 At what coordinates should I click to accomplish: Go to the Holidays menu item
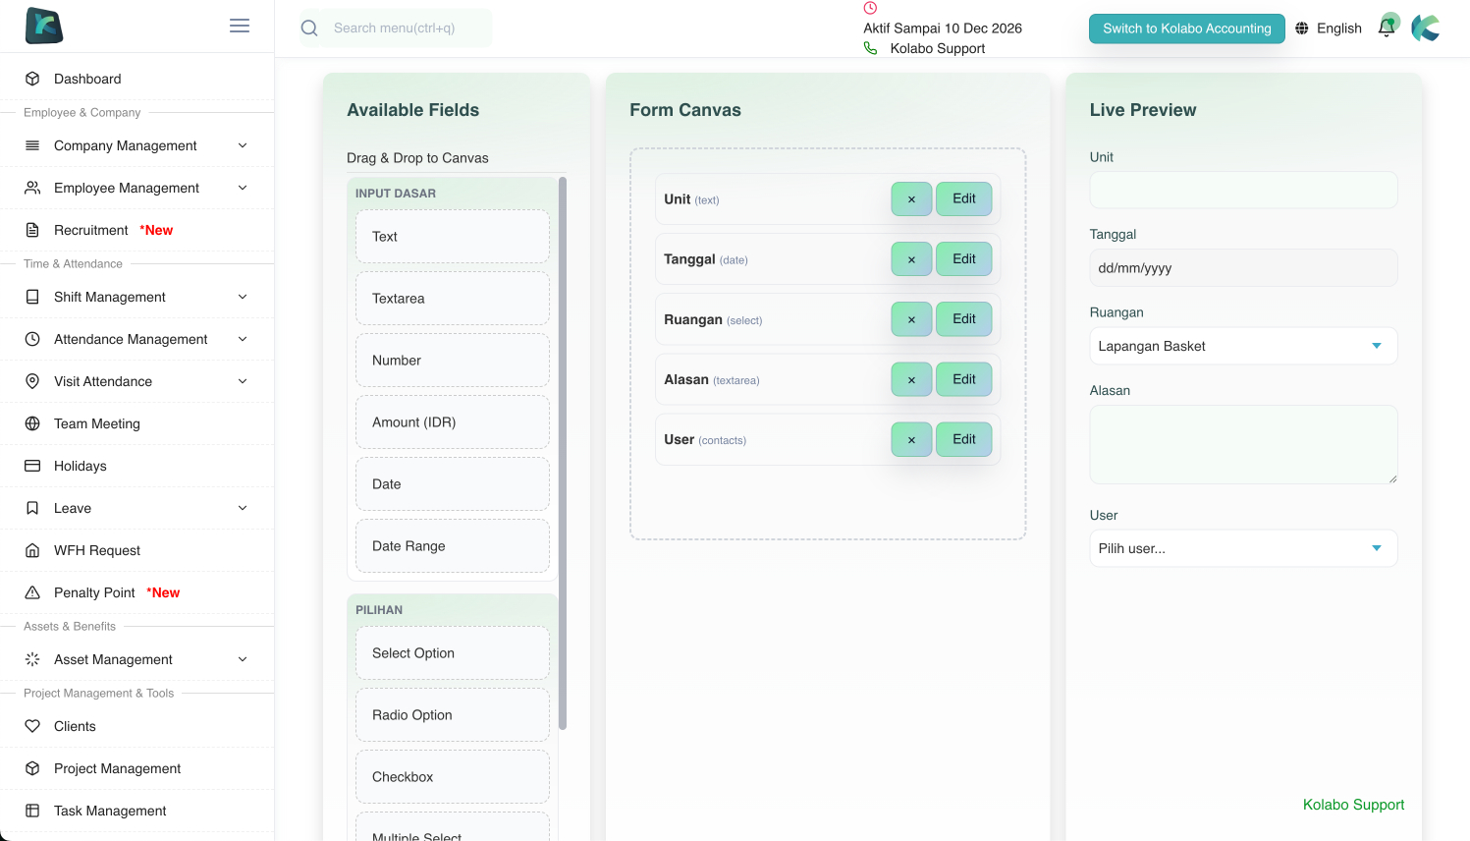point(81,466)
